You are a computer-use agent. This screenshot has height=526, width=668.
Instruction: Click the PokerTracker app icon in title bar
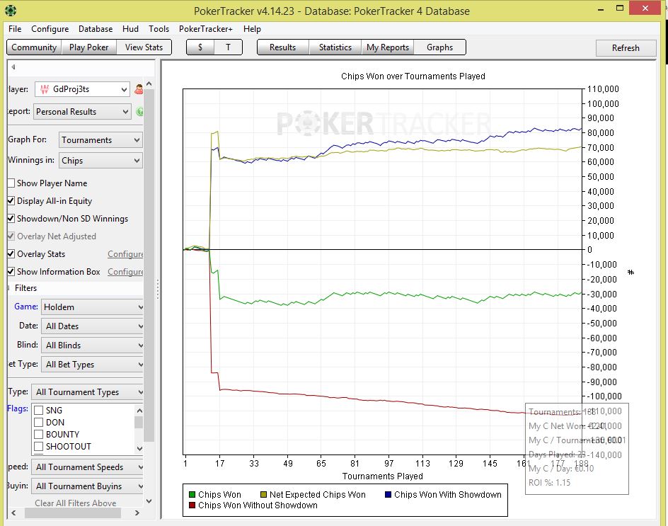(x=11, y=10)
